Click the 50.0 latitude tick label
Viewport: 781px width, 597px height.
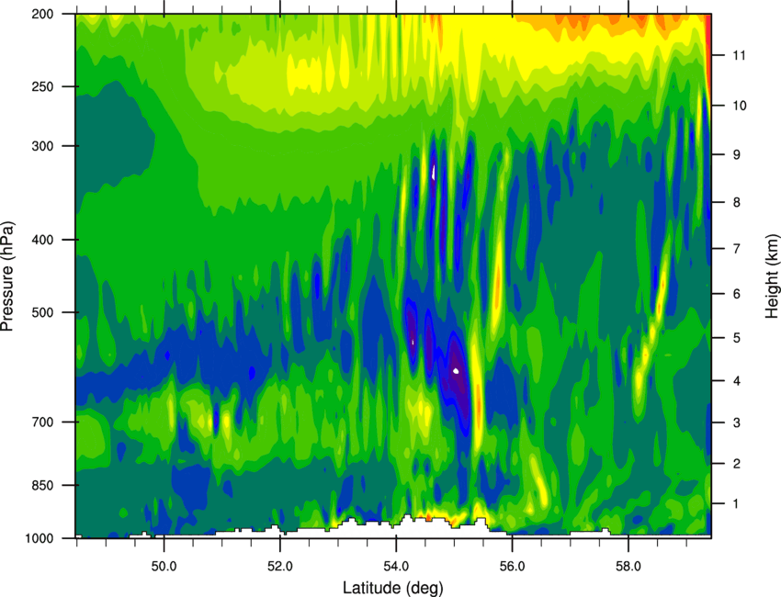point(164,567)
